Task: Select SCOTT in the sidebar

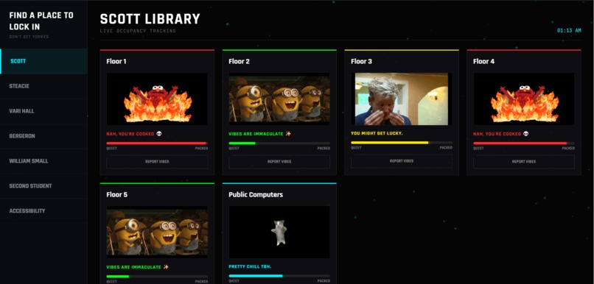Action: click(44, 61)
